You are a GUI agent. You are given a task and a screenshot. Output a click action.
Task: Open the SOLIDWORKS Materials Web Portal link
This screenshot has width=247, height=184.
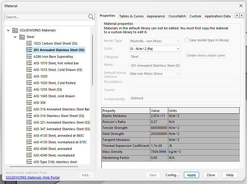tap(33, 177)
